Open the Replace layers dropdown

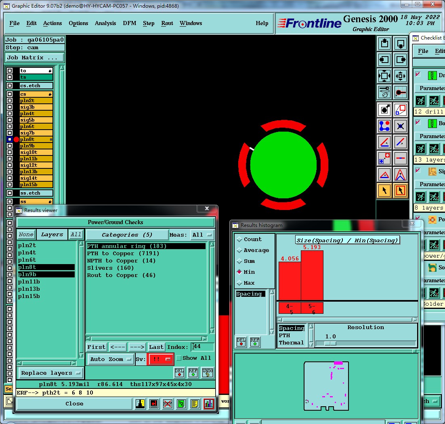pos(50,373)
